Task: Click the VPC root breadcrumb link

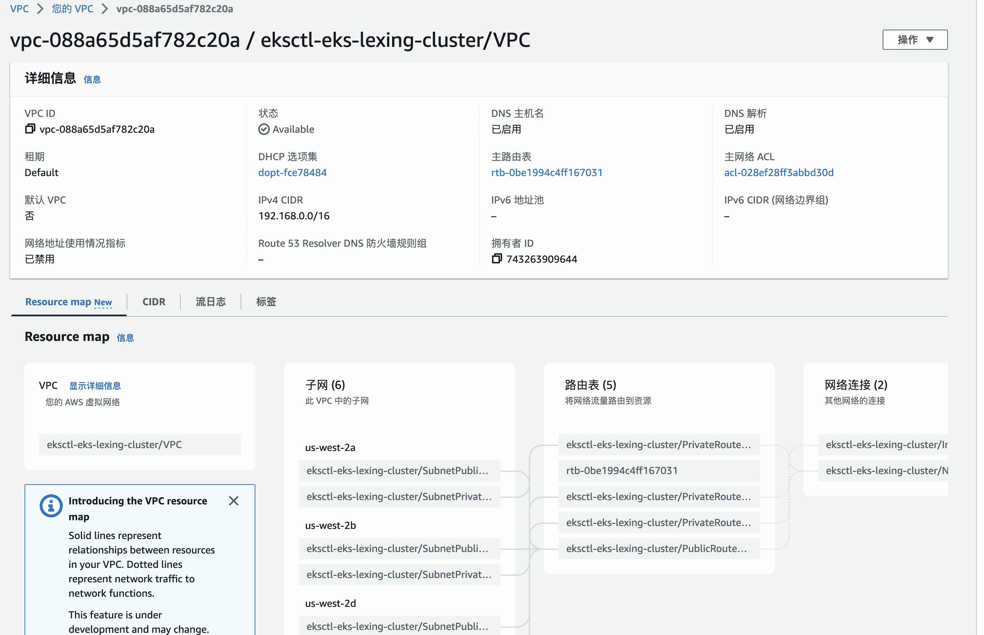Action: coord(19,9)
